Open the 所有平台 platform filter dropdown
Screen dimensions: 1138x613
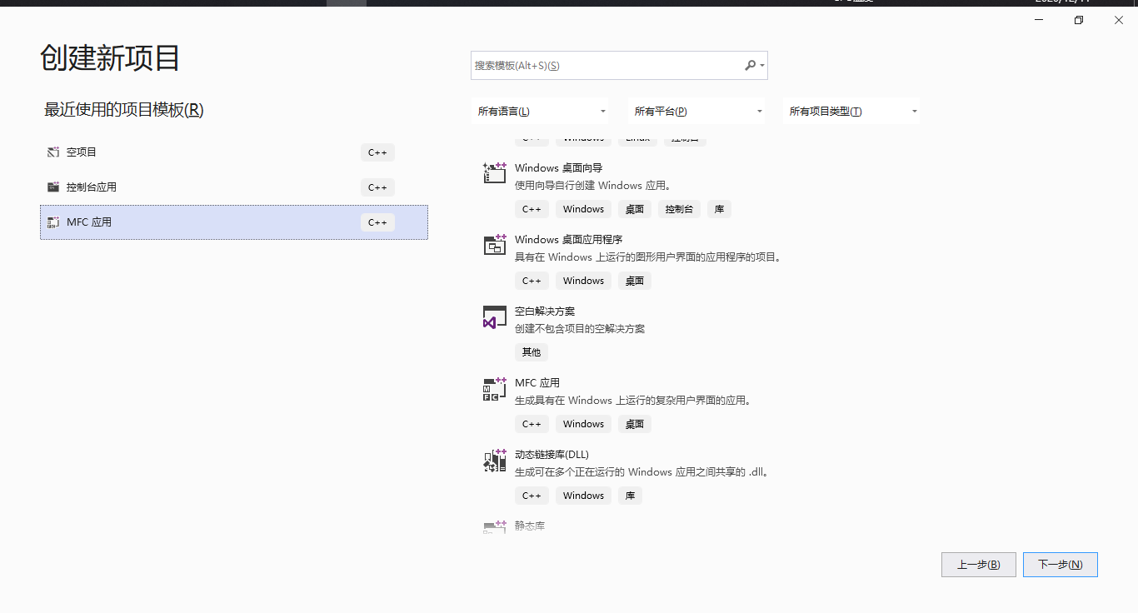coord(696,111)
